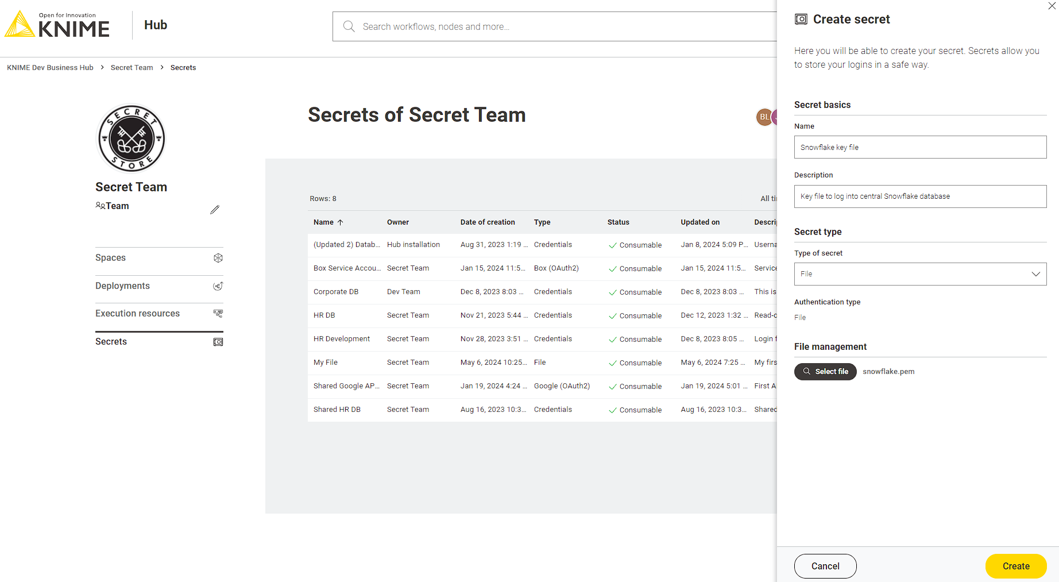Viewport: 1059px width, 582px height.
Task: Click the Hub link in header
Action: (156, 25)
